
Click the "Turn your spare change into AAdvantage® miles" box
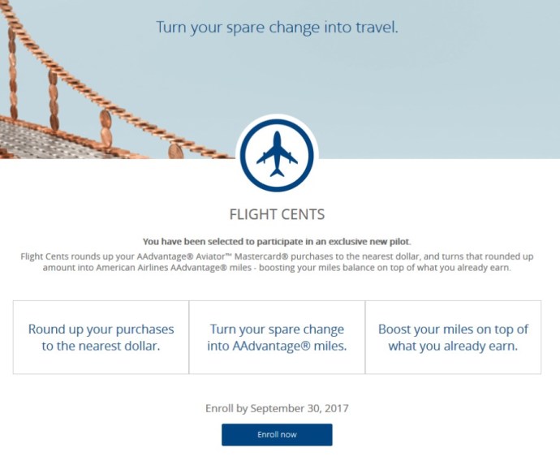pos(277,337)
